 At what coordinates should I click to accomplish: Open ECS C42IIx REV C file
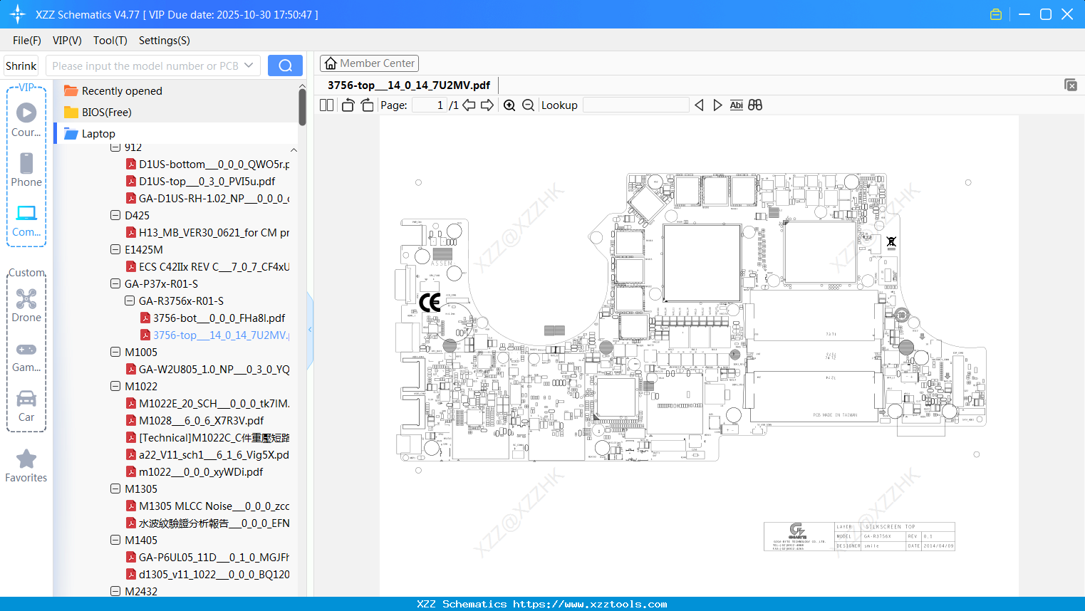pyautogui.click(x=207, y=266)
